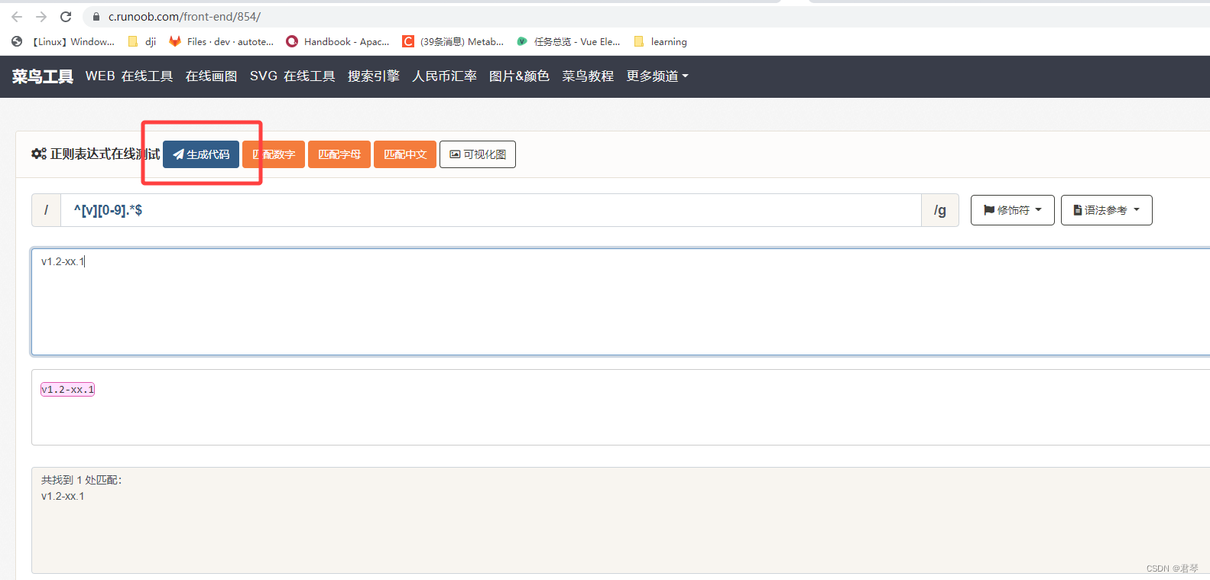Click highlighted match v1.2-xx.1 in result box
Screen dimensions: 1210x580
point(67,390)
